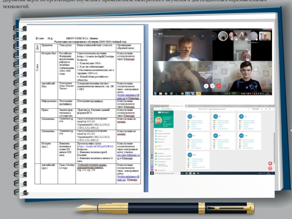Open Проверочные работы link in 10А card
This screenshot has width=292, height=219.
point(249,142)
